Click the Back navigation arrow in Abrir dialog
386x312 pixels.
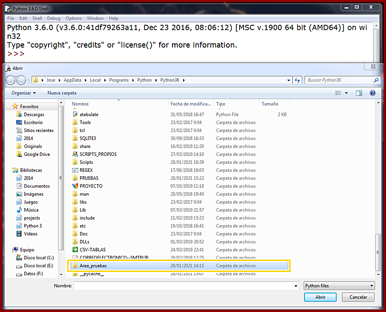point(10,80)
